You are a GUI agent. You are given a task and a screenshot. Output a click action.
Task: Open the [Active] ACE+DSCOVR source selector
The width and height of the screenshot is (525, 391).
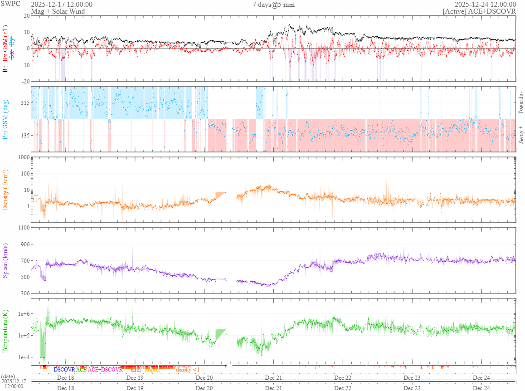(x=479, y=11)
